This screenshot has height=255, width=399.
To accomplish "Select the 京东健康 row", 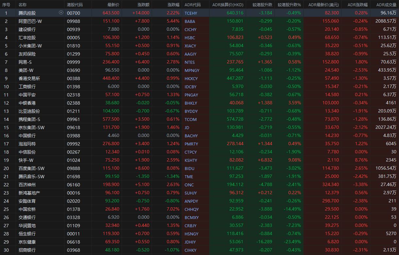I will pyautogui.click(x=27, y=242).
